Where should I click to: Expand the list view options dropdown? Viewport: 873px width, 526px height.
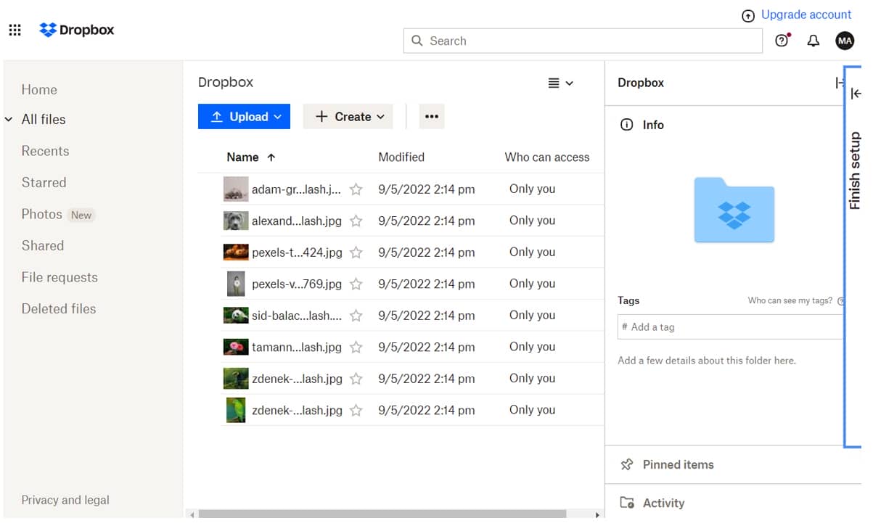(x=560, y=83)
